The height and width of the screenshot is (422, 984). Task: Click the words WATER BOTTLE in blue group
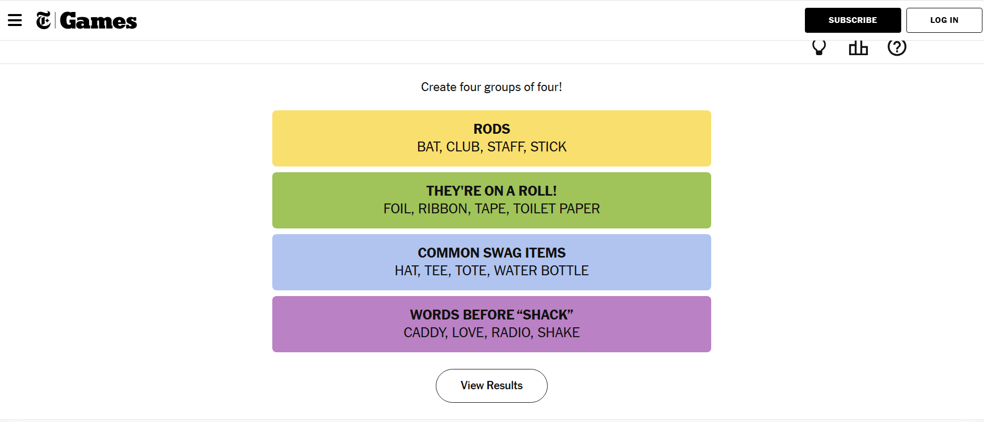tap(541, 271)
